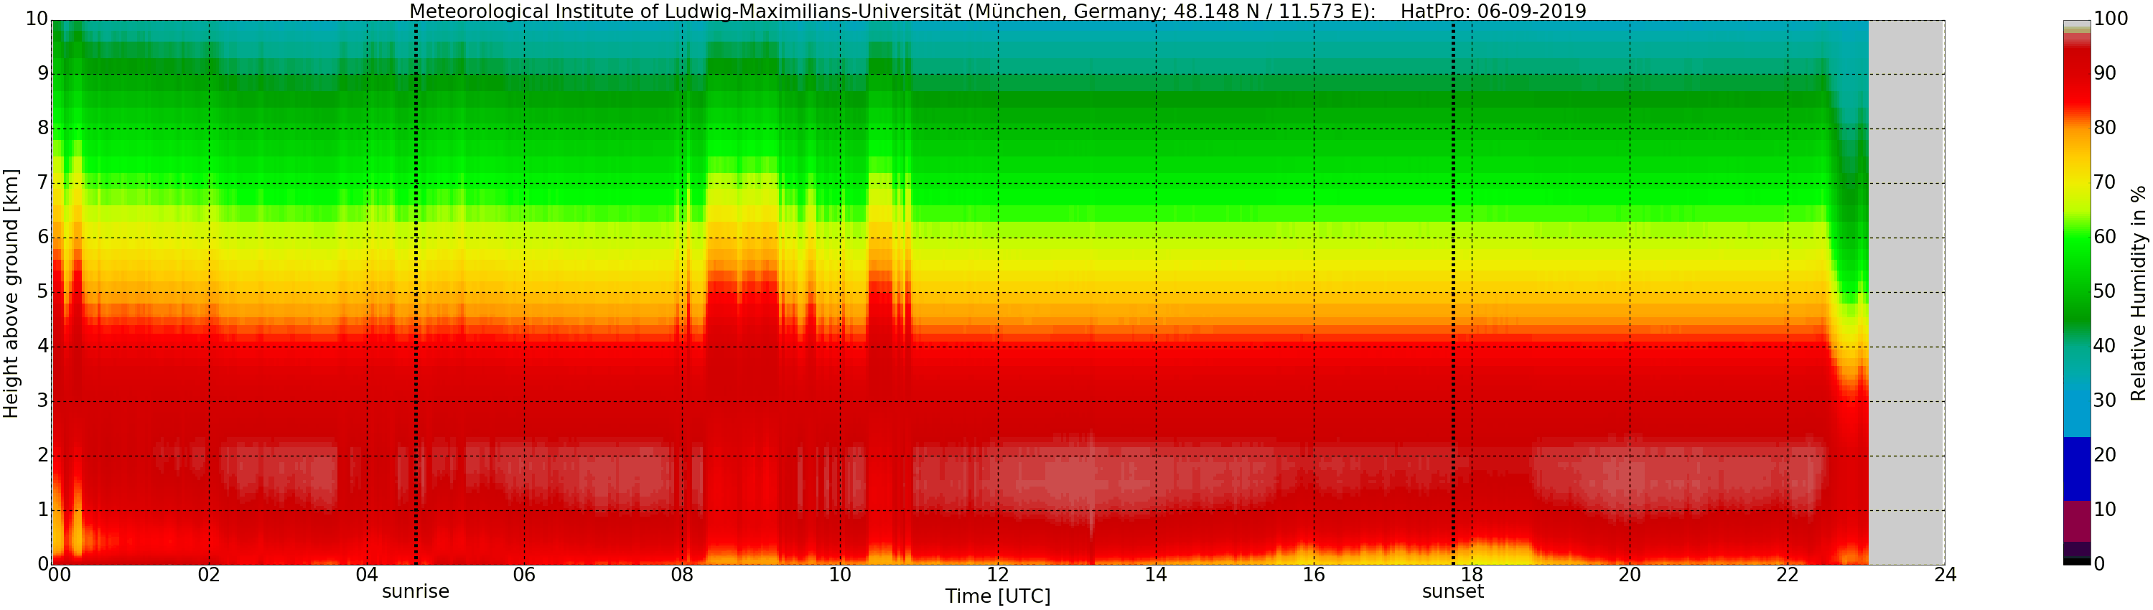Click the Time [UTC] axis label
Viewport: 2153px width, 610px height.
pyautogui.click(x=997, y=596)
